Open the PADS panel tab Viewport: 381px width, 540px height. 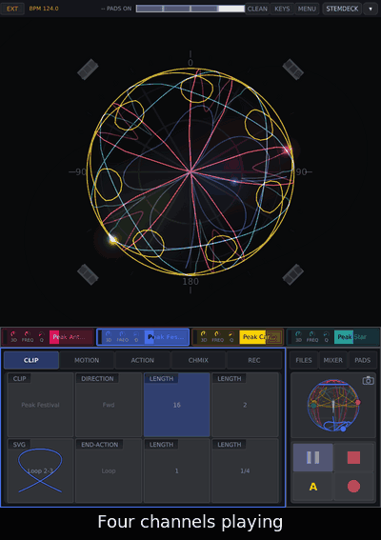(x=362, y=360)
